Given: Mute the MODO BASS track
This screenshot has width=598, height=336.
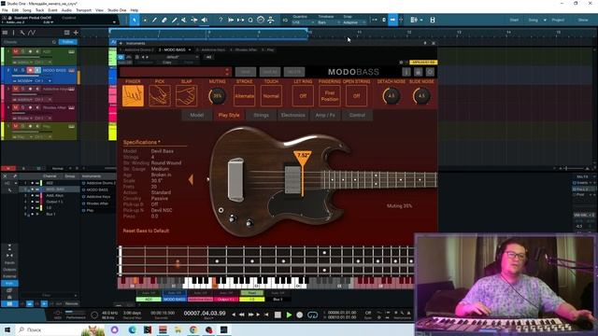Looking at the screenshot, I should [x=16, y=71].
